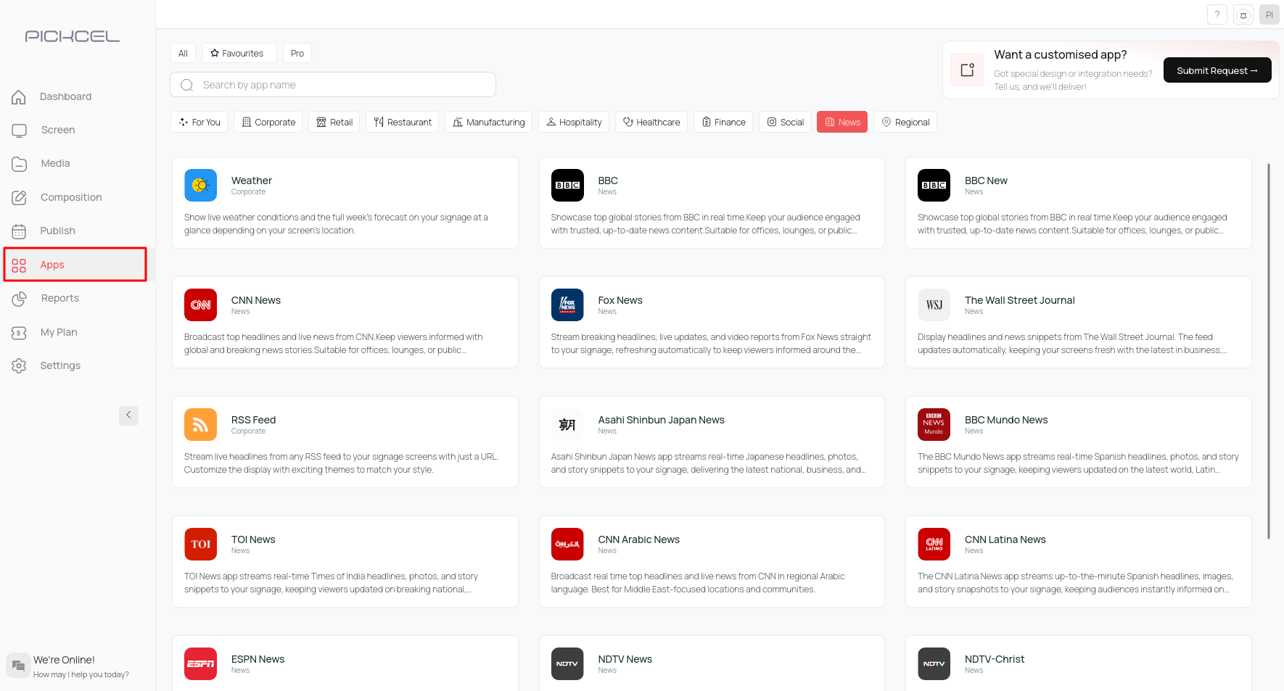
Task: Click the app list vertical scrollbar
Action: pyautogui.click(x=1268, y=352)
